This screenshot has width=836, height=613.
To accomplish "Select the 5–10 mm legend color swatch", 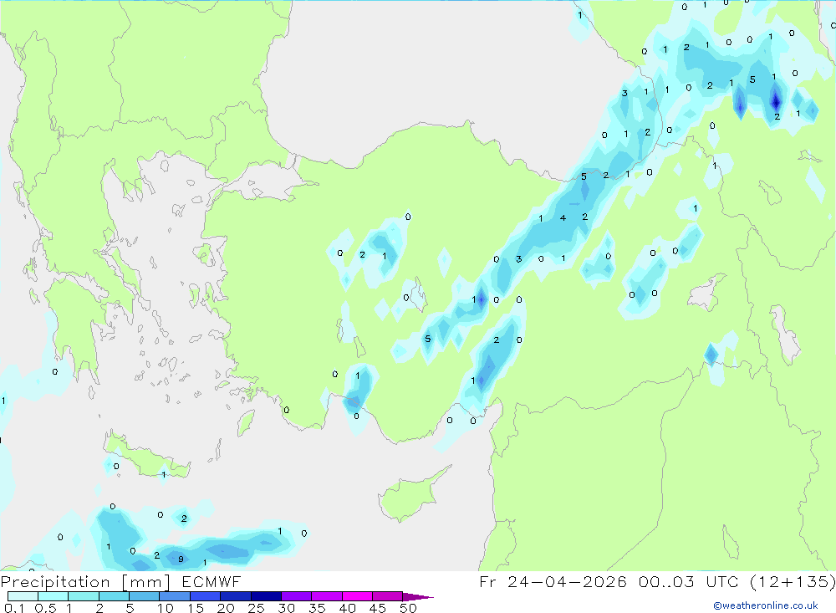I will click(x=145, y=596).
